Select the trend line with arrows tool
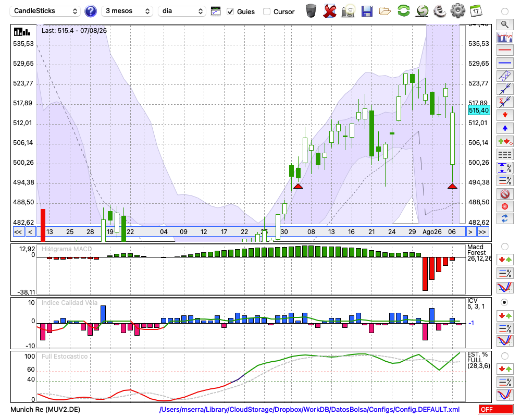521x417 pixels. [x=505, y=89]
